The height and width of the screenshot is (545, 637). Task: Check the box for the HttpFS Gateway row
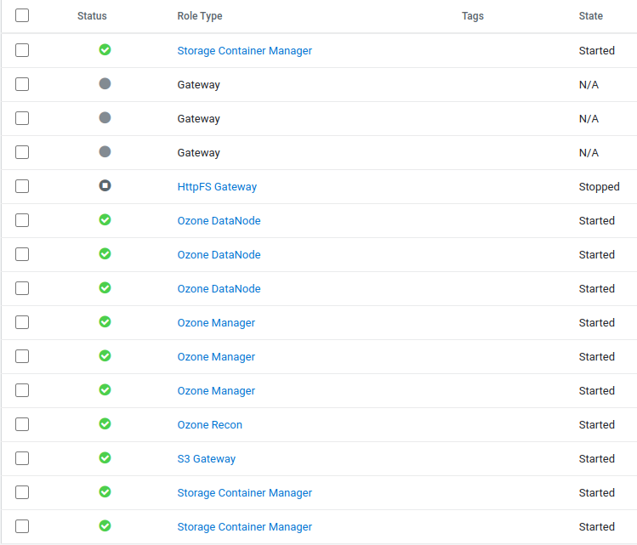click(x=22, y=186)
